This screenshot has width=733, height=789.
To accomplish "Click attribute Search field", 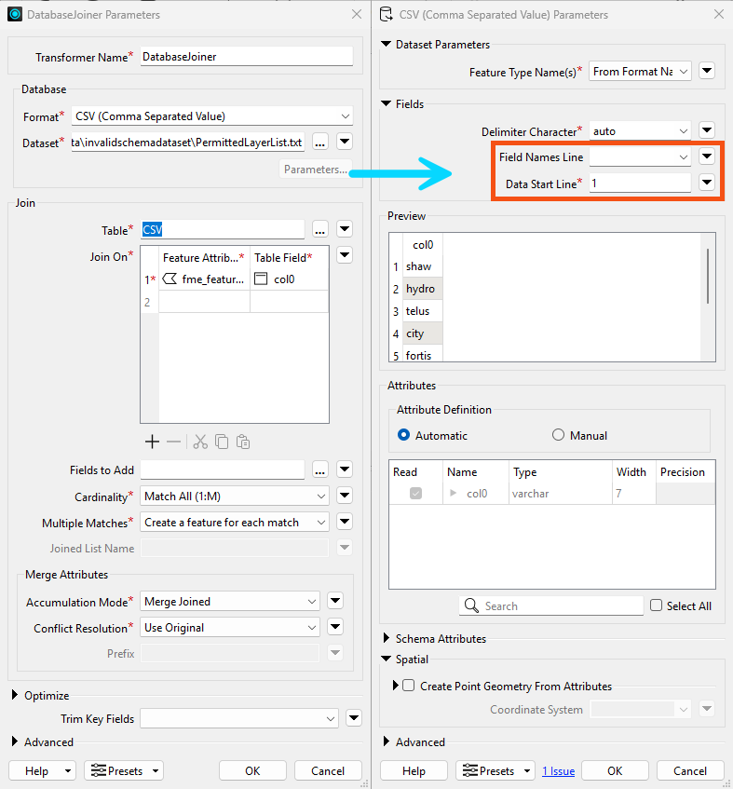I will [550, 605].
